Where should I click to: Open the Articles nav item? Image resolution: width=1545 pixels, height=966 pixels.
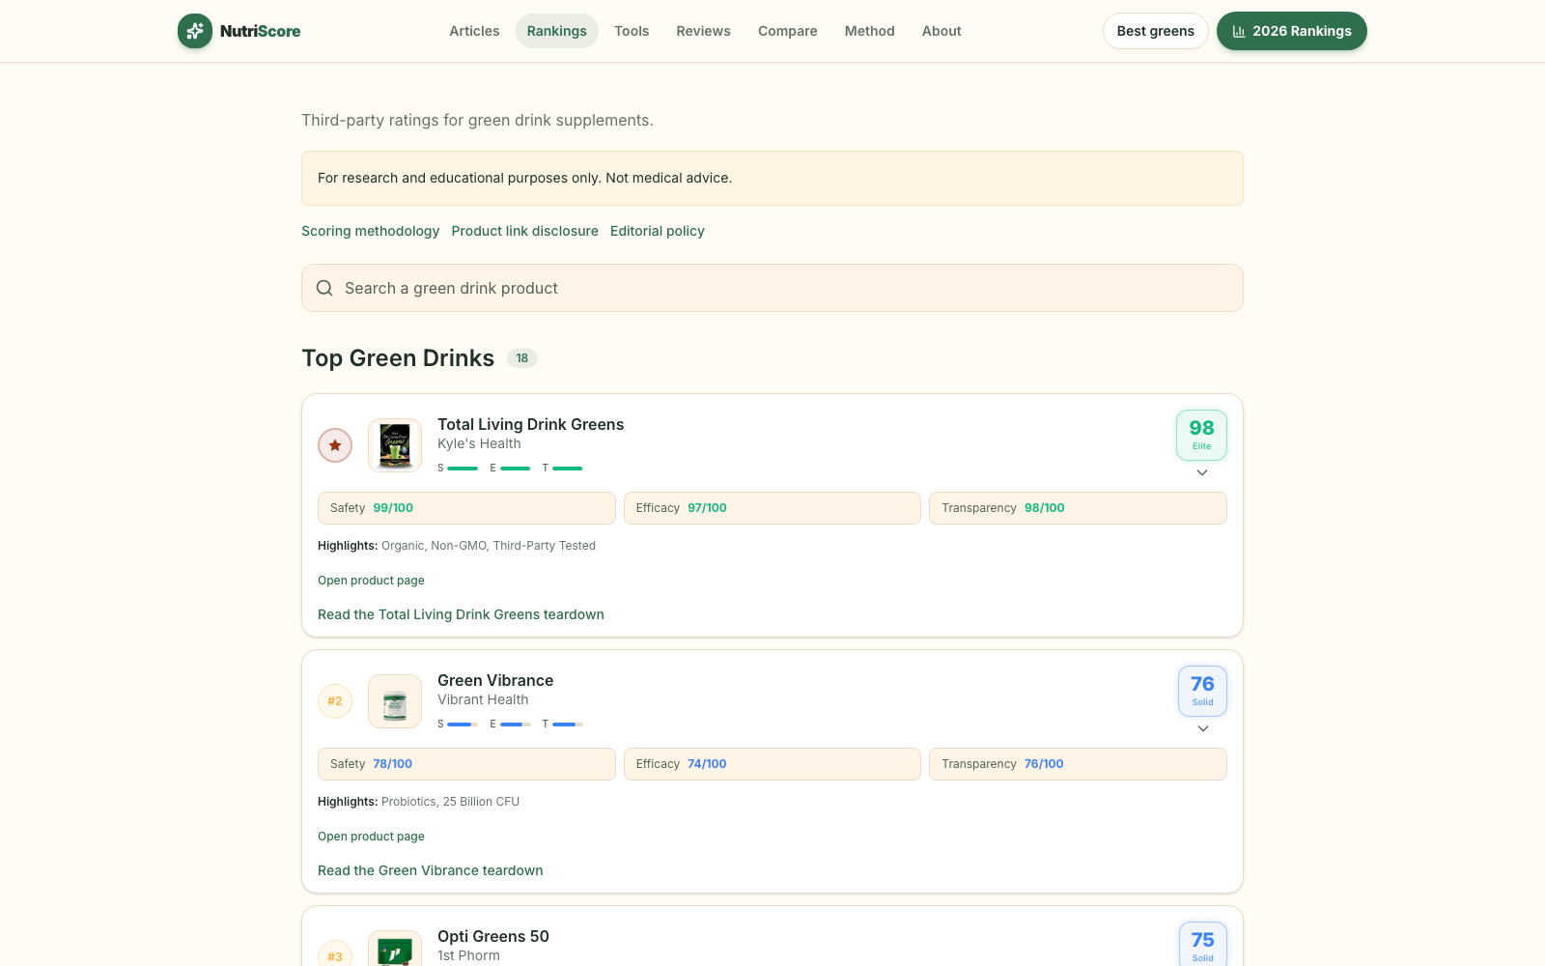coord(474,31)
